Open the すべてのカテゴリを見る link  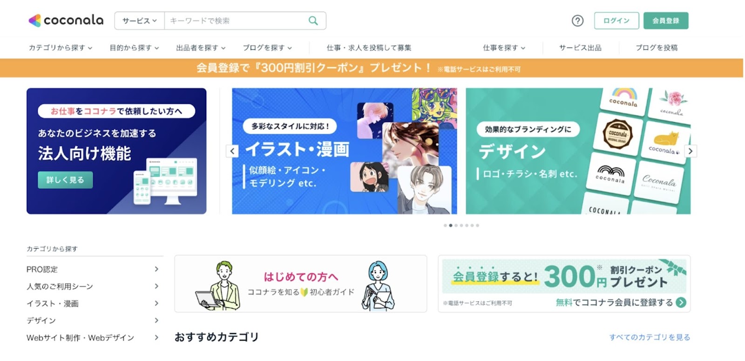click(x=650, y=337)
